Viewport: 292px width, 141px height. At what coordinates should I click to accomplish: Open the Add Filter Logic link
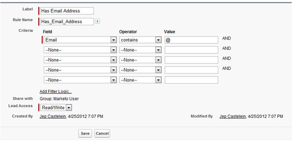pos(56,92)
